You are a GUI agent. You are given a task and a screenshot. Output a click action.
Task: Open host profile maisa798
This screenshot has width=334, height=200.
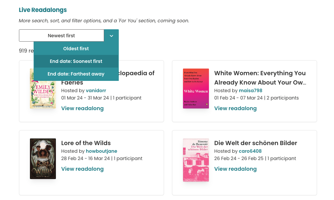click(250, 91)
